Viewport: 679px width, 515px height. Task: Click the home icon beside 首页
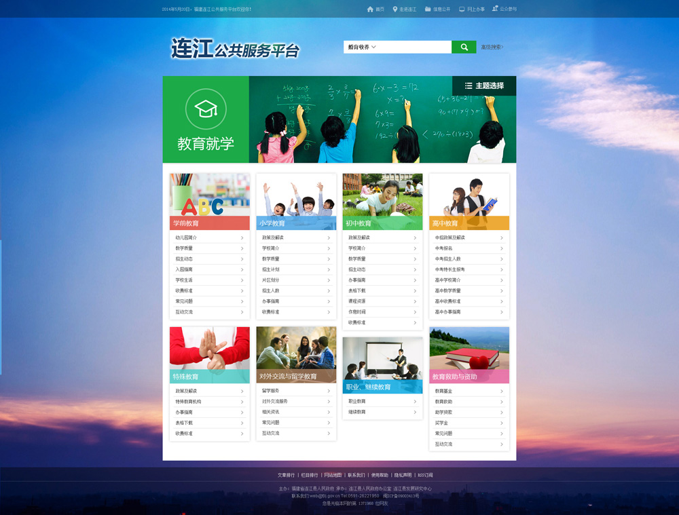(370, 9)
